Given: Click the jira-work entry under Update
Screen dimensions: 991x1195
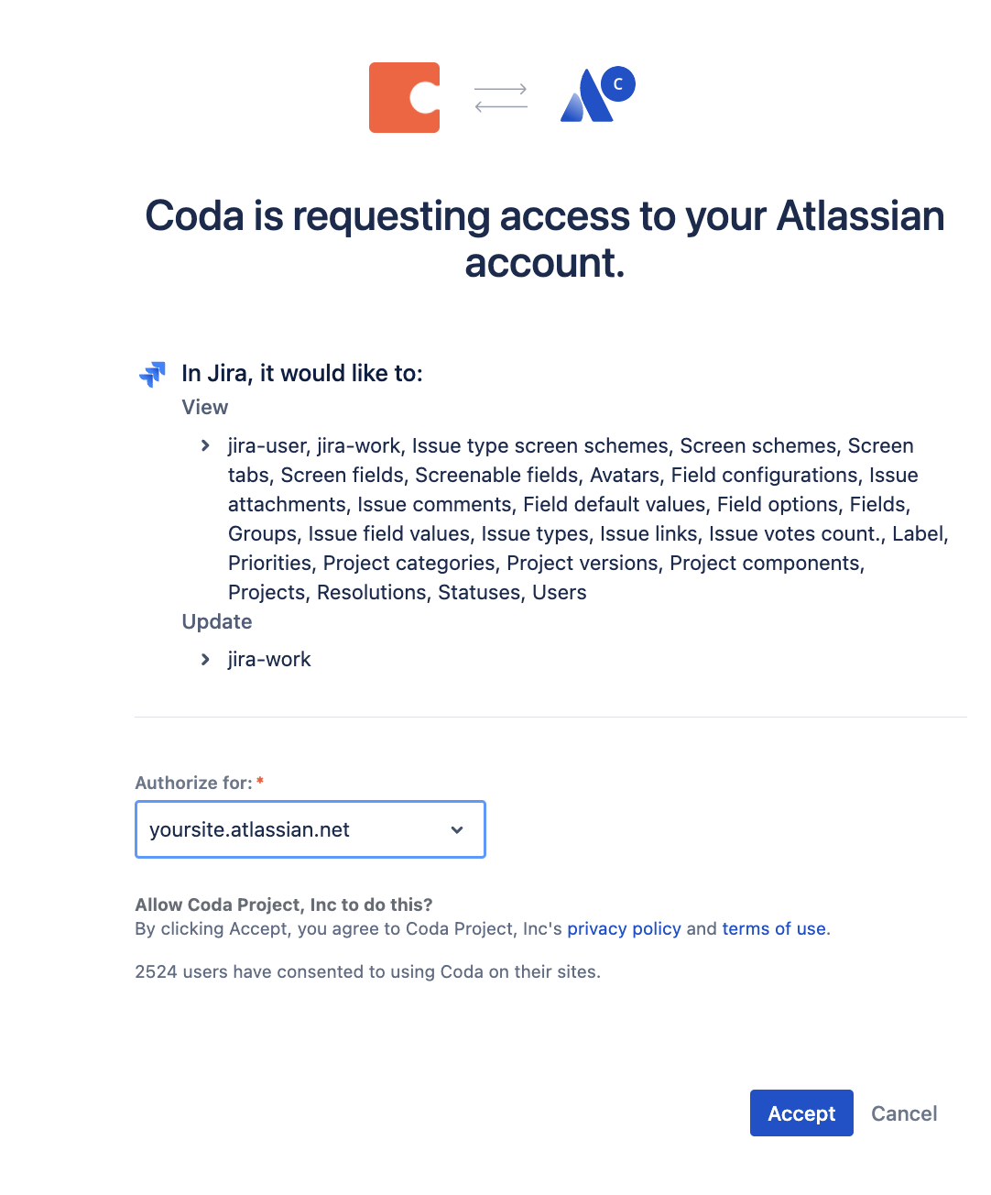Looking at the screenshot, I should click(269, 660).
